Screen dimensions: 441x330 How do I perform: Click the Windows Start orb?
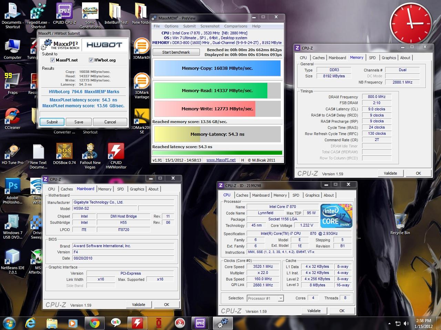[x=9, y=323]
